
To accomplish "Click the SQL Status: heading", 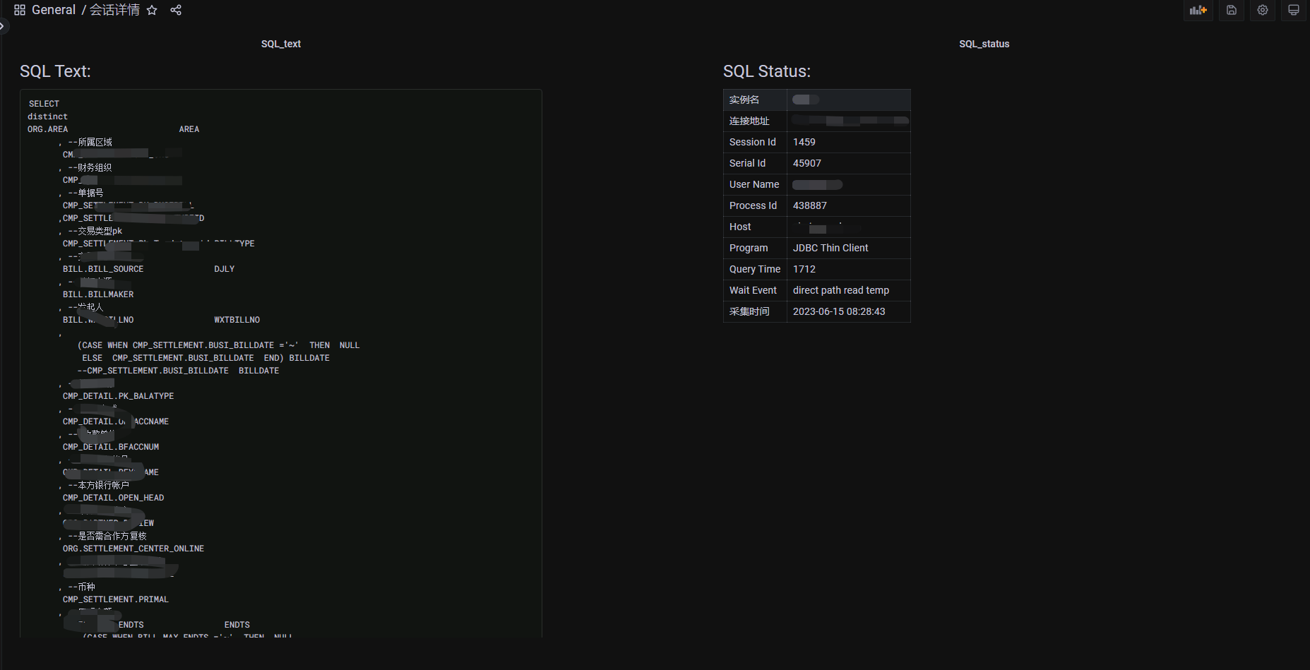I will [x=767, y=71].
